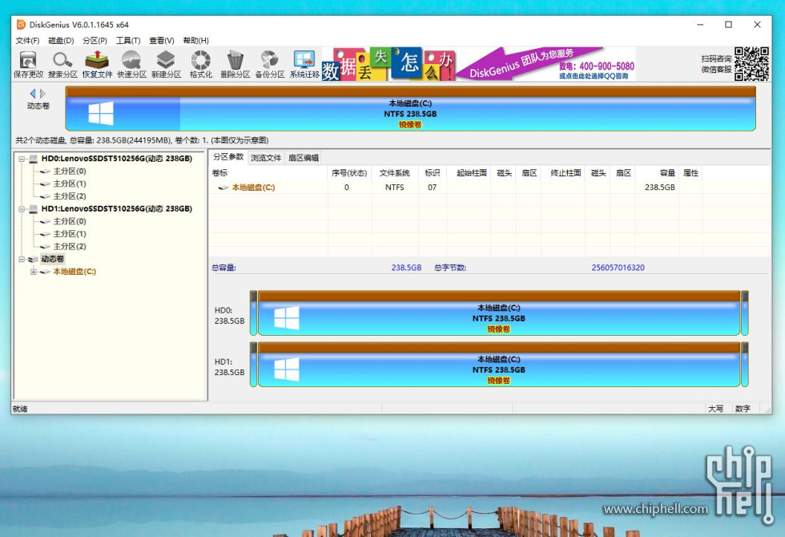
Task: Click the DiskGenius data recovery banner ad
Action: click(479, 64)
